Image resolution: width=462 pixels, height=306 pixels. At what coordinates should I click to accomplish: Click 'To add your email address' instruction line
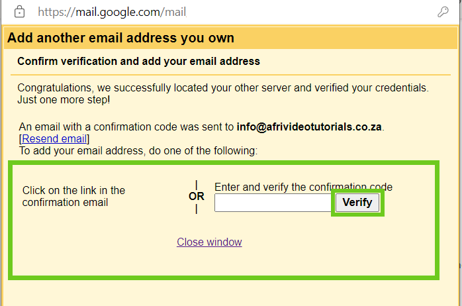pyautogui.click(x=79, y=151)
